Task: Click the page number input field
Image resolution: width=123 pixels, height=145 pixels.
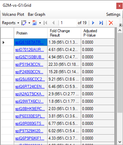Action: [x=68, y=23]
